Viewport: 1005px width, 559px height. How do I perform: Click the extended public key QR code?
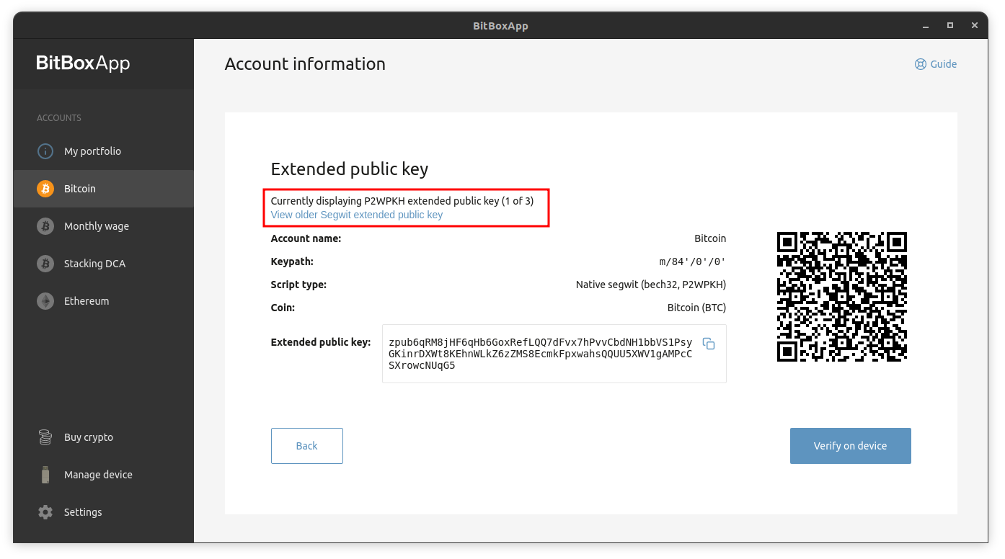click(x=842, y=297)
